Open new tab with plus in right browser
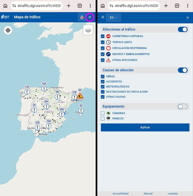Image resolution: width=193 pixels, height=196 pixels. point(166,6)
